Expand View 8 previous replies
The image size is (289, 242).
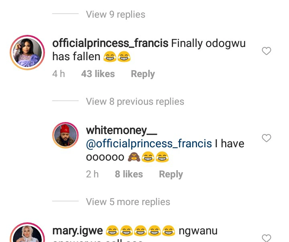click(x=135, y=102)
